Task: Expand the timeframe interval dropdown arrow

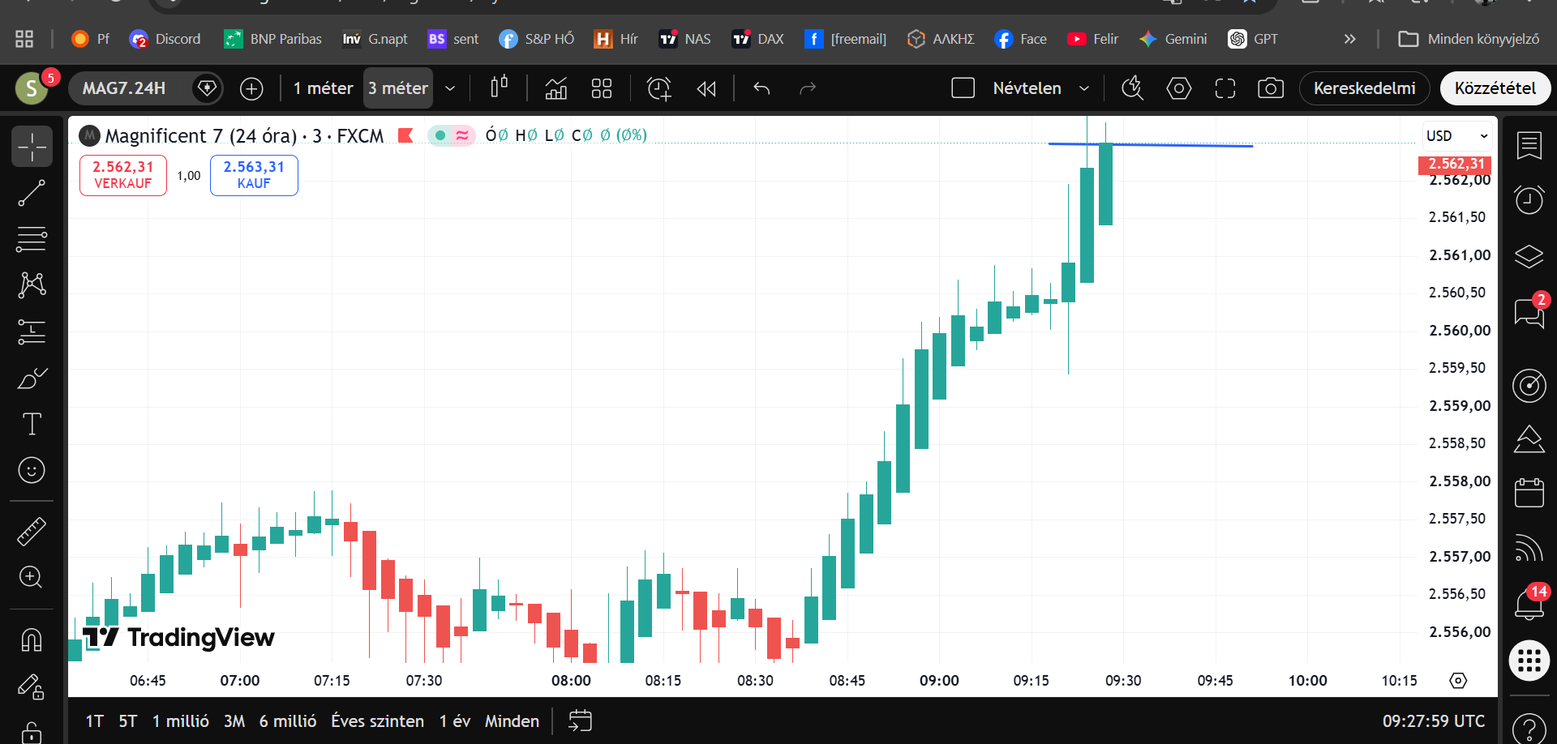Action: (450, 88)
